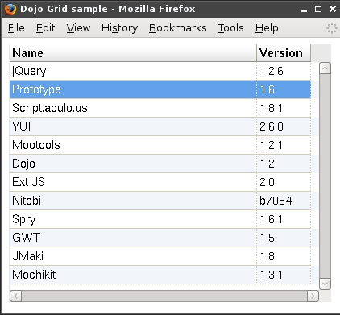Select the Mootools name cell
Screen dimensions: 340x315
[133, 145]
